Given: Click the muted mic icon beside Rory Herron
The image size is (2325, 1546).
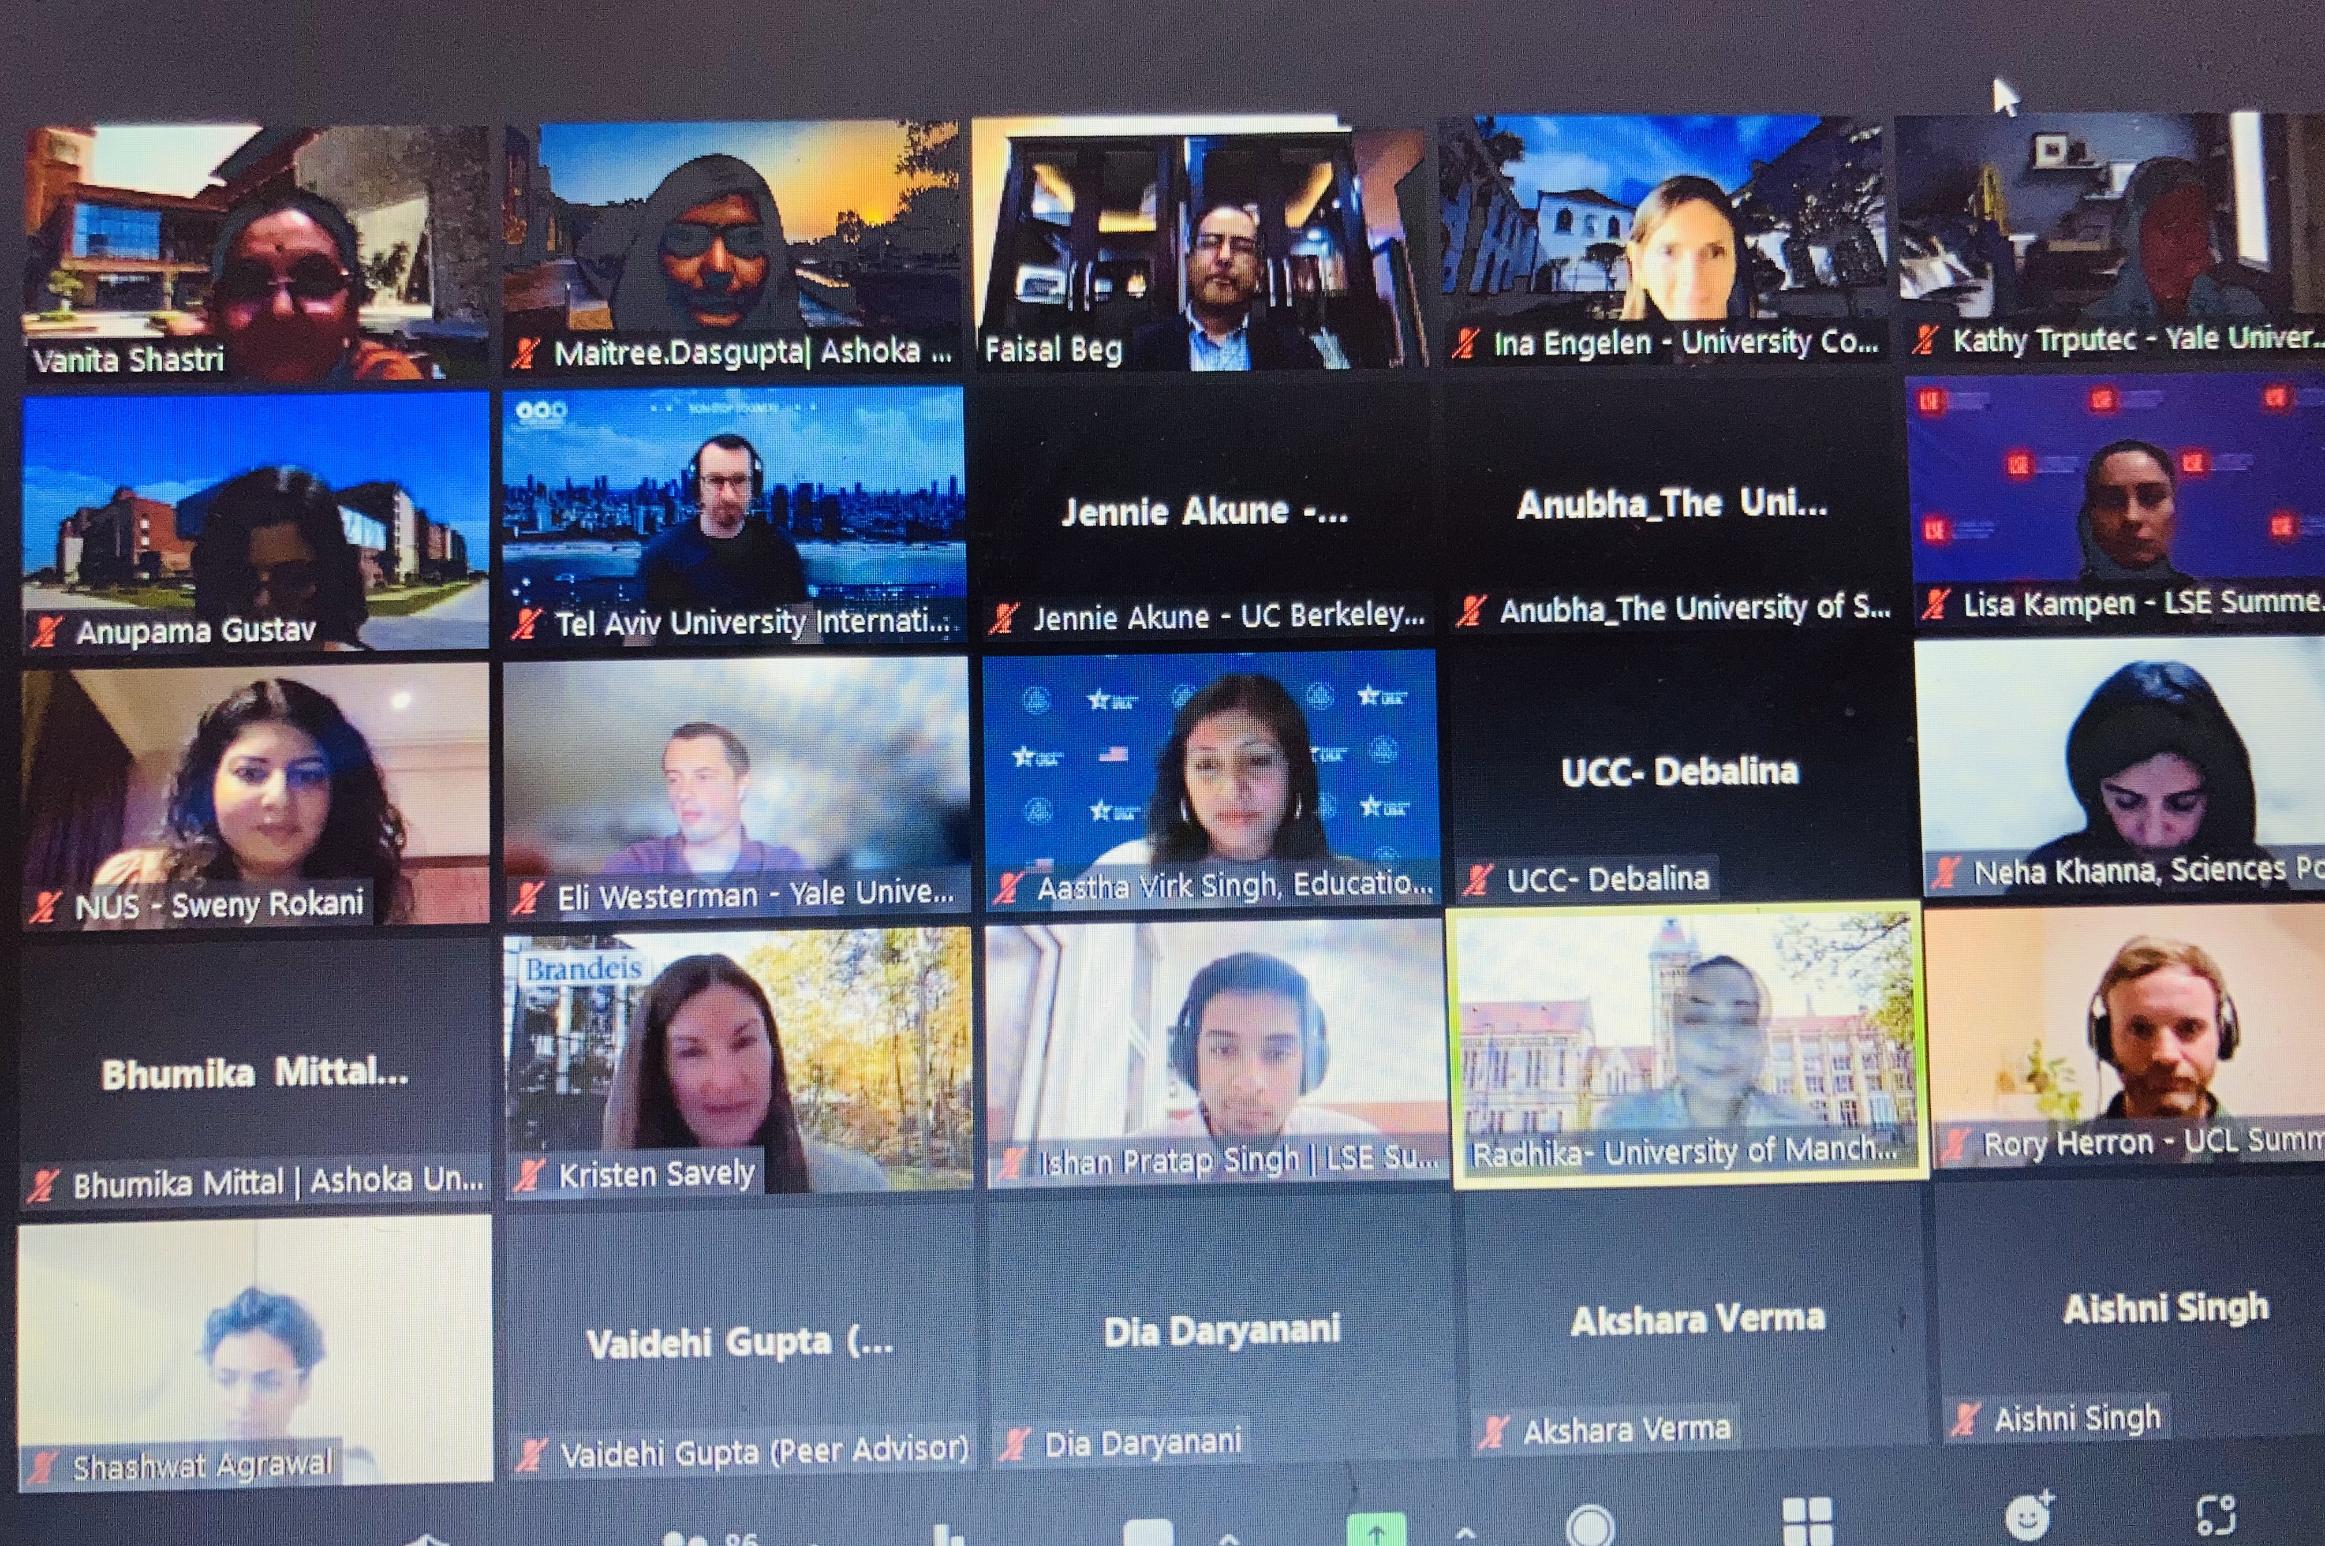Looking at the screenshot, I should point(1953,1145).
